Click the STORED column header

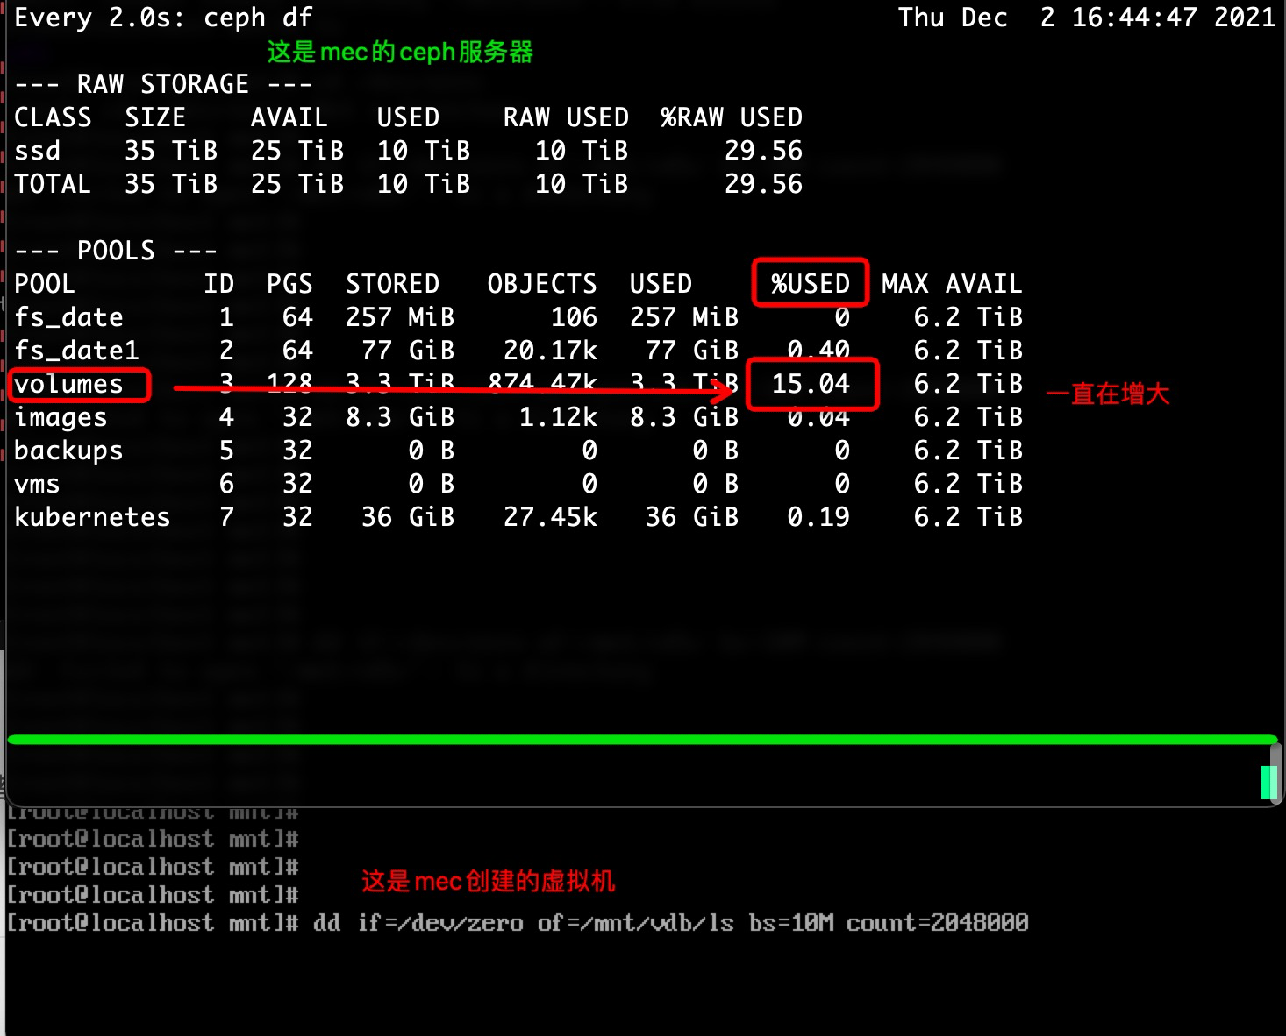click(392, 284)
